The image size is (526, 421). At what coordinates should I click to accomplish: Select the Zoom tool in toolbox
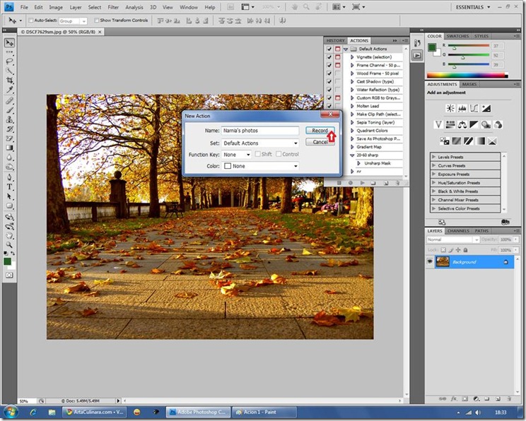9,244
